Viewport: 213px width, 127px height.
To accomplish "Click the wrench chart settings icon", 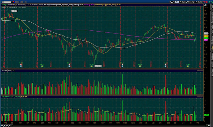I will click(173, 2).
